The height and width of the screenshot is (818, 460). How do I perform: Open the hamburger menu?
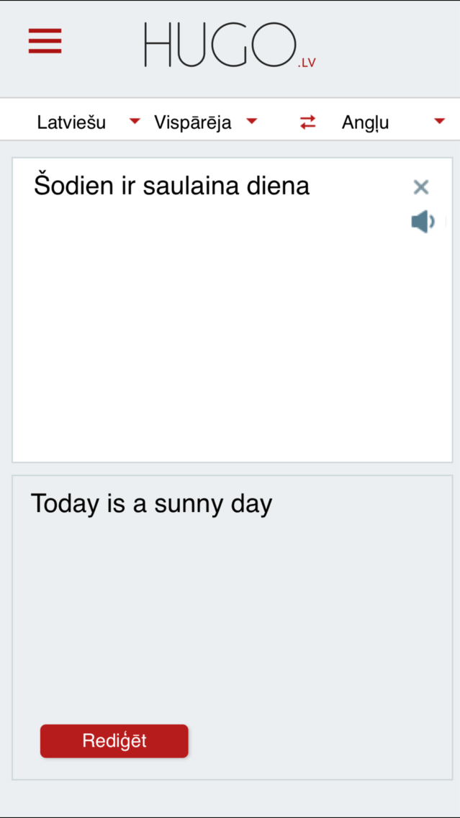click(45, 41)
